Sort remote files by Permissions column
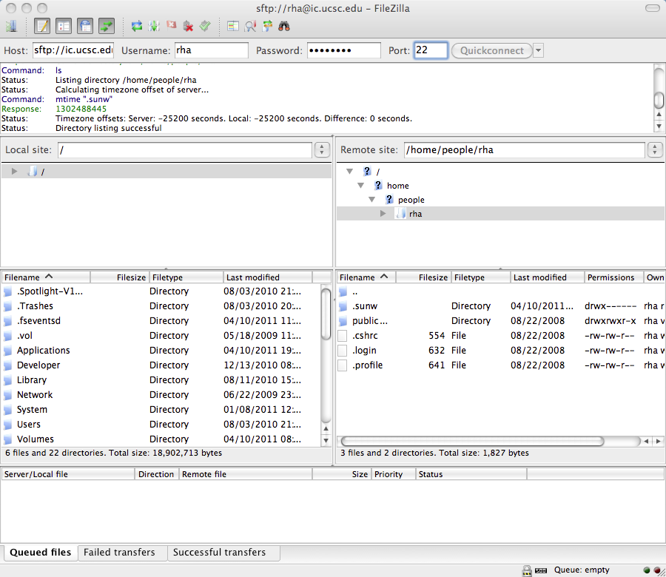The height and width of the screenshot is (577, 666). coord(614,277)
